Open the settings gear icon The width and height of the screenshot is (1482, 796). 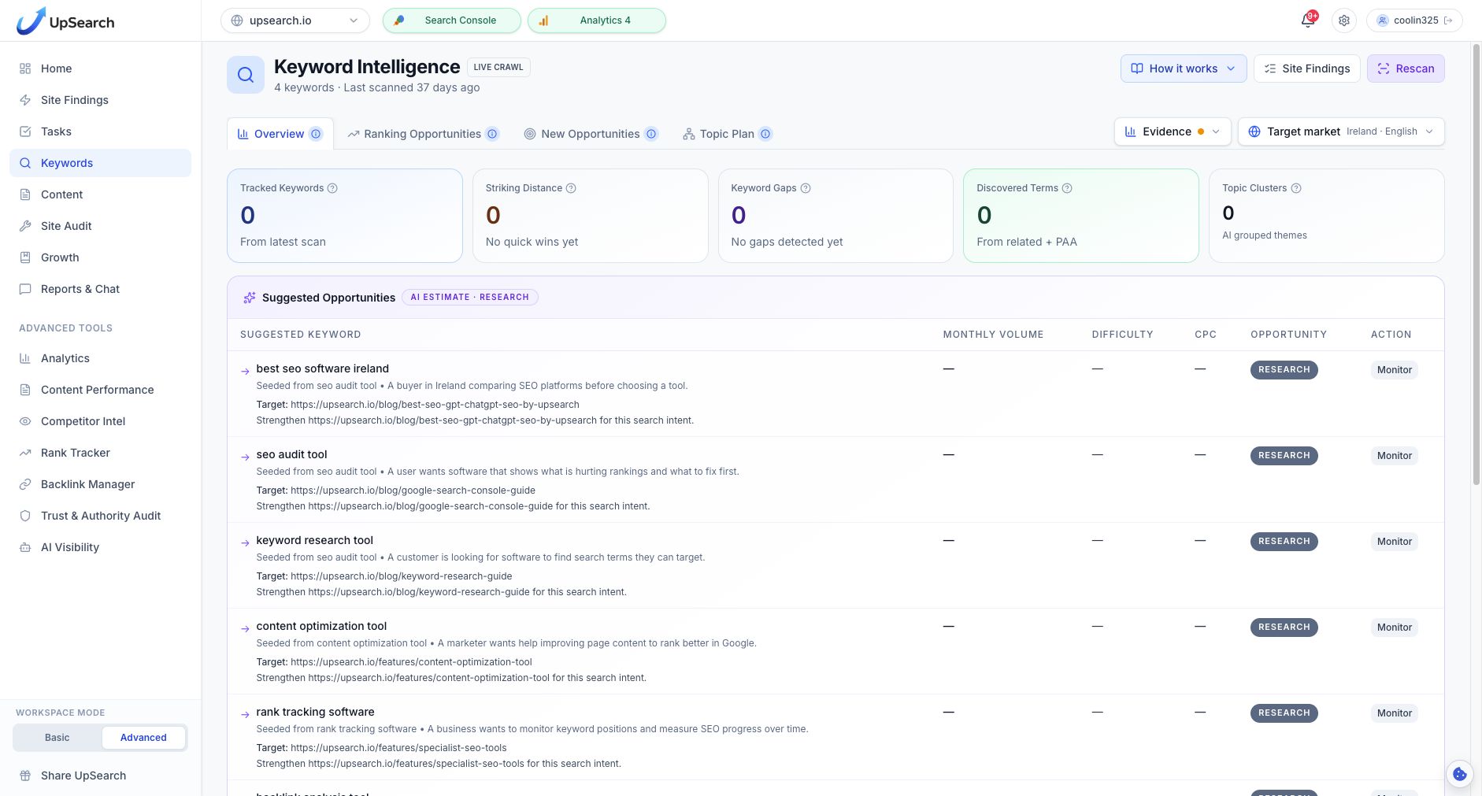1344,20
